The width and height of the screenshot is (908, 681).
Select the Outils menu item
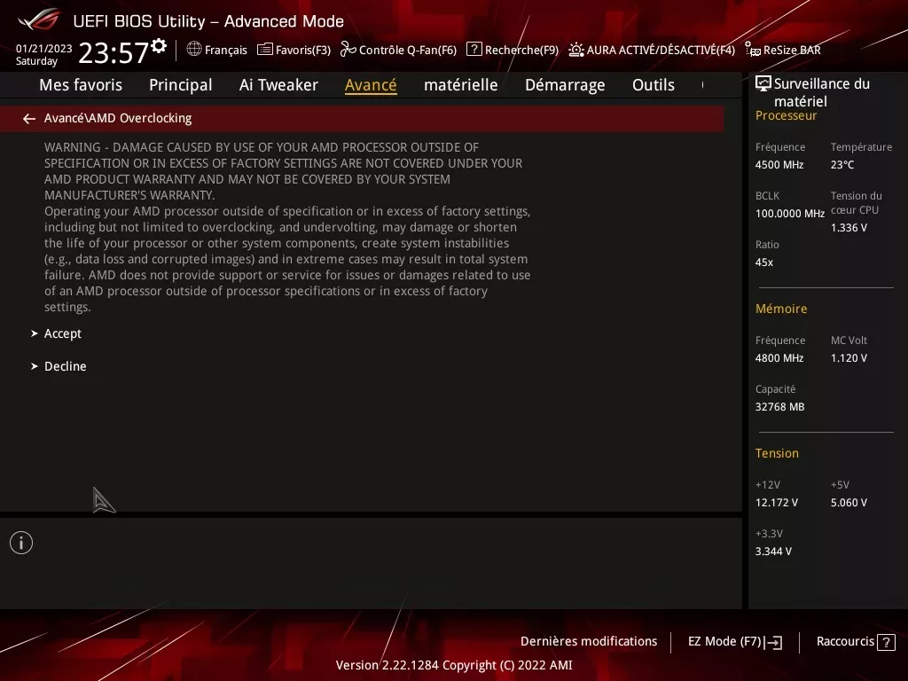point(654,84)
